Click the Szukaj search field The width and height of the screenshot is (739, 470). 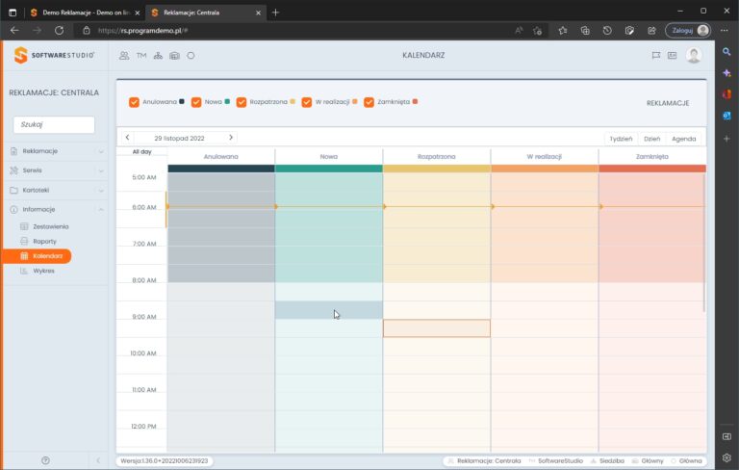[x=54, y=124]
